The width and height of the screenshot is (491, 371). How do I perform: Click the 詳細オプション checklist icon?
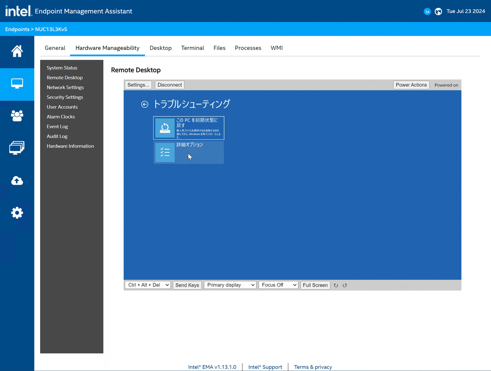[165, 152]
